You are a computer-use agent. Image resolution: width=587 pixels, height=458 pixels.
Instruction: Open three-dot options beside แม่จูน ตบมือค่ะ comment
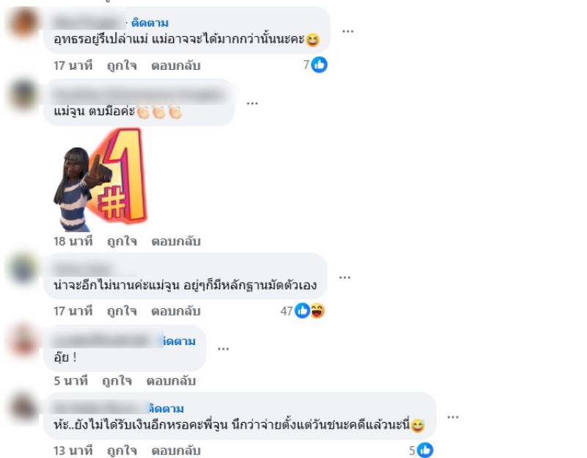click(252, 103)
